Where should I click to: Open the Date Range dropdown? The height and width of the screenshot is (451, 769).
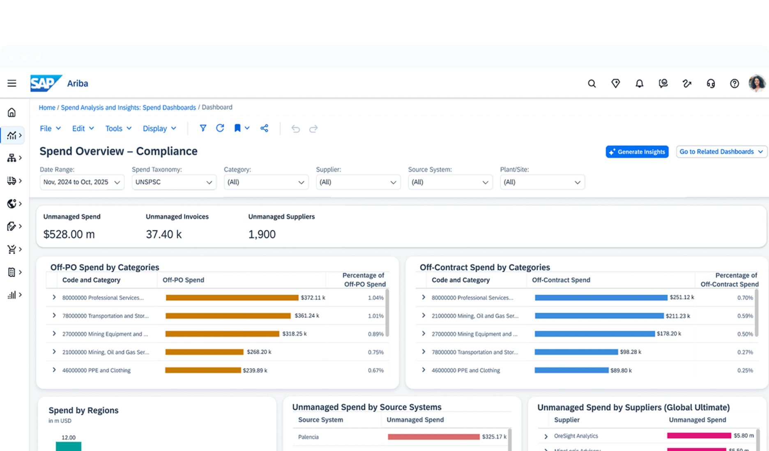click(82, 182)
